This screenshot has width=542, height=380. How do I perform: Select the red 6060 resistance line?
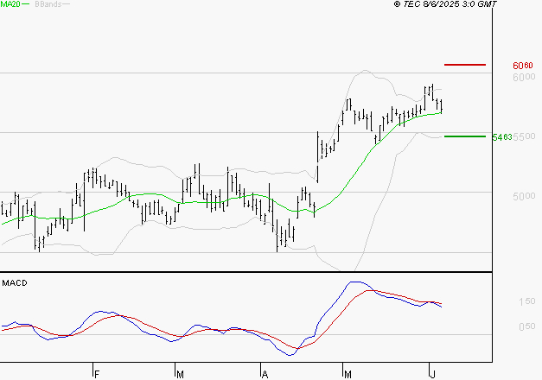pyautogui.click(x=465, y=65)
